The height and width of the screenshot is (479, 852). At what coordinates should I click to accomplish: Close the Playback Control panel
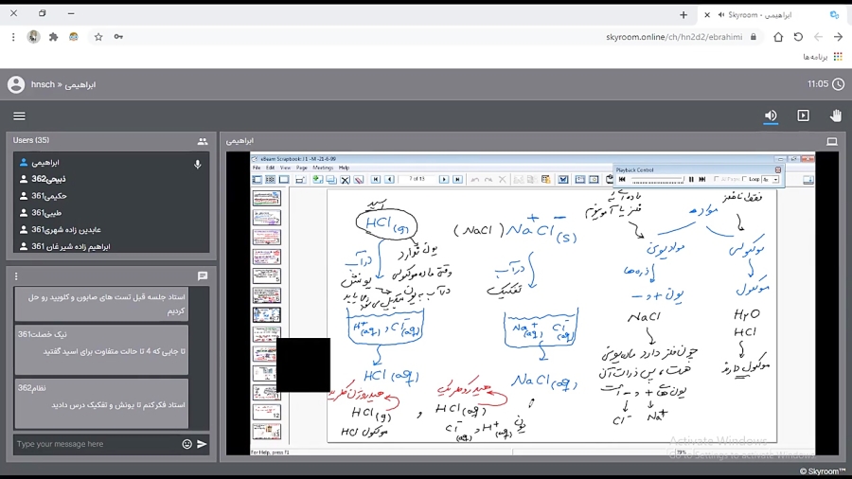click(777, 170)
